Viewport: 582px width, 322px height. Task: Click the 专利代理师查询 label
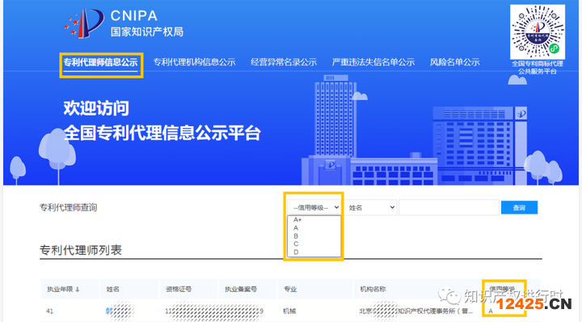click(68, 208)
